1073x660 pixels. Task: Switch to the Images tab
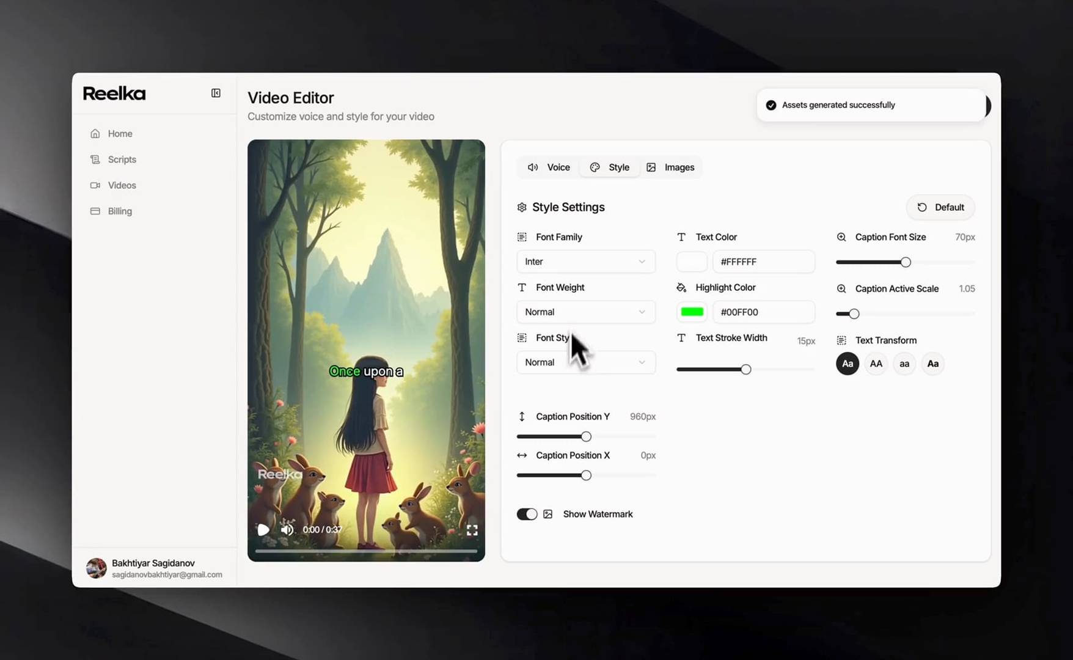tap(670, 167)
